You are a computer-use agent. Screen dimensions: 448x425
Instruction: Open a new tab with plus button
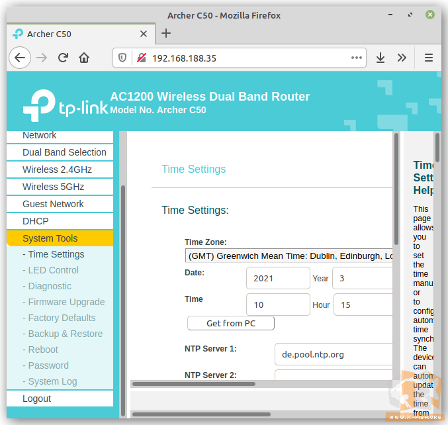point(166,34)
